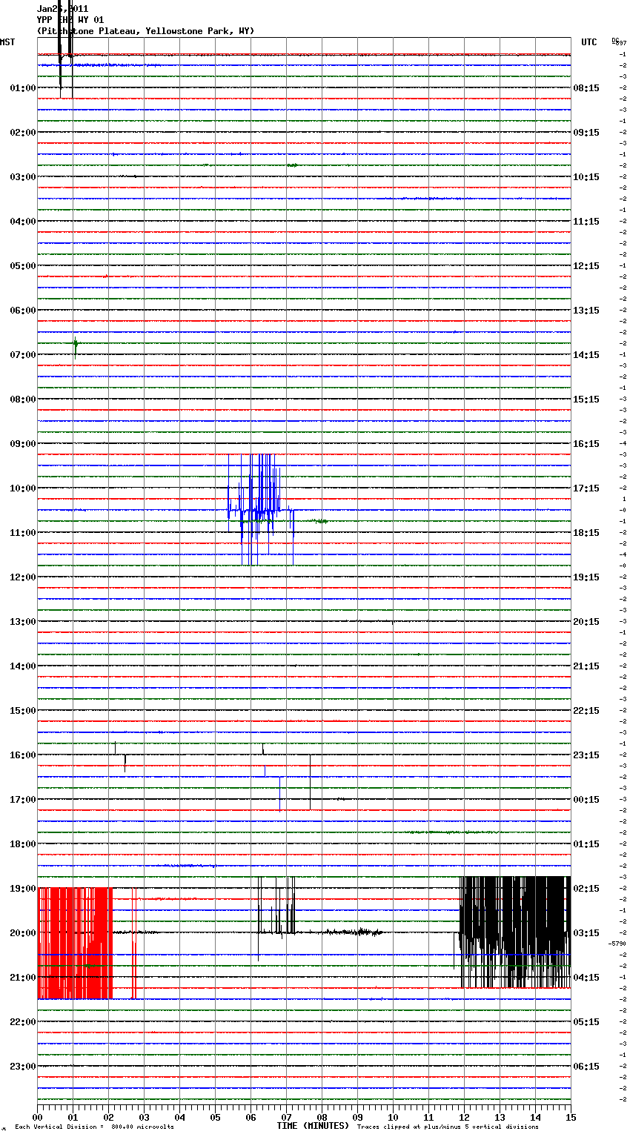This screenshot has width=630, height=1137.
Task: Click the "07:00" MST hour label
Action: (22, 355)
